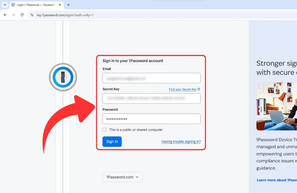The height and width of the screenshot is (193, 297).
Task: Check This is a public or shared computer
Action: pos(104,130)
